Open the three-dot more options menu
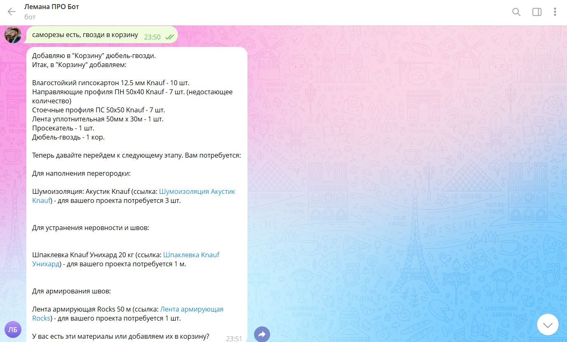567x342 pixels. click(x=555, y=12)
